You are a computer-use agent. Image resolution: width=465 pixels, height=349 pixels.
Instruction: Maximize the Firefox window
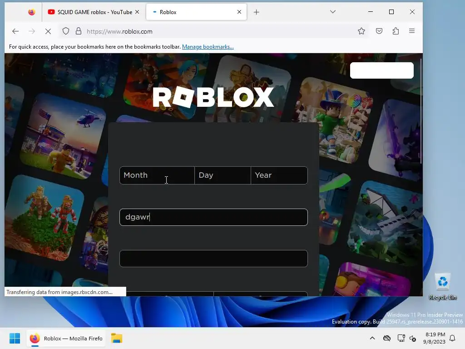tap(391, 12)
